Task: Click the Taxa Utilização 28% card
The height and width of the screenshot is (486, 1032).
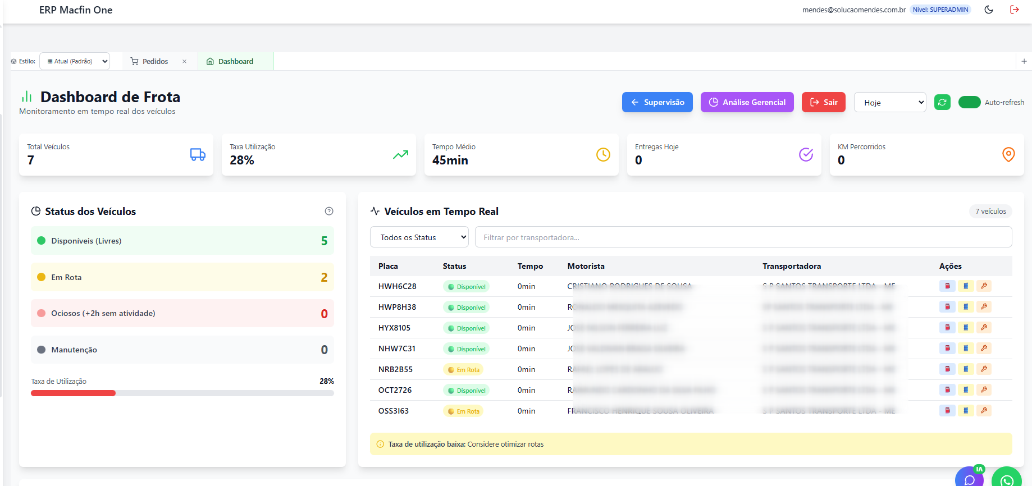Action: pos(319,154)
